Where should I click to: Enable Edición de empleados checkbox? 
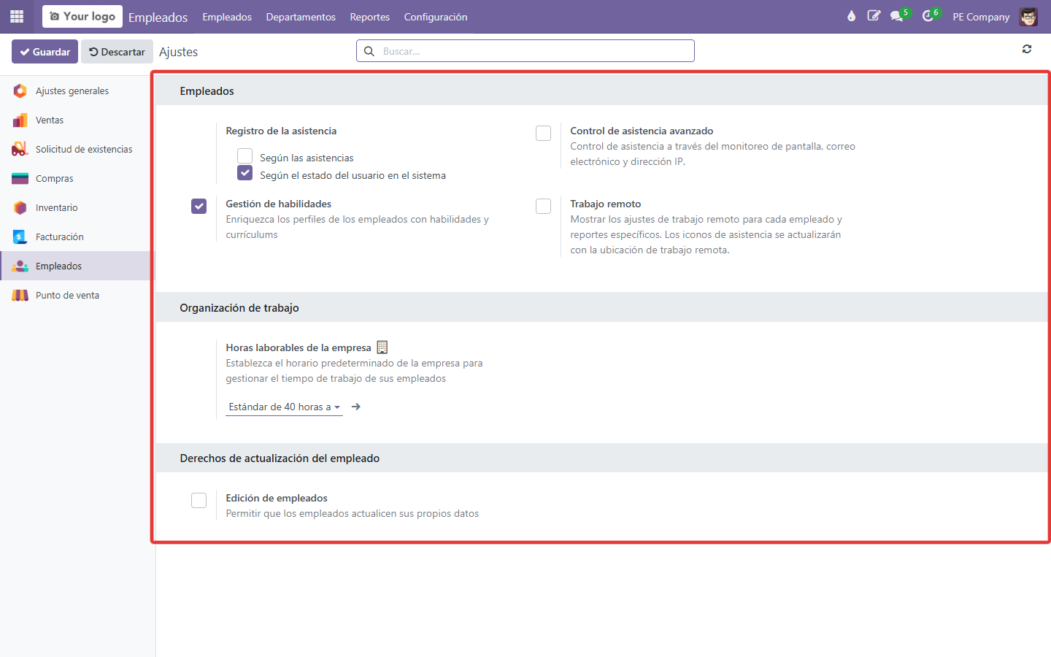click(199, 500)
